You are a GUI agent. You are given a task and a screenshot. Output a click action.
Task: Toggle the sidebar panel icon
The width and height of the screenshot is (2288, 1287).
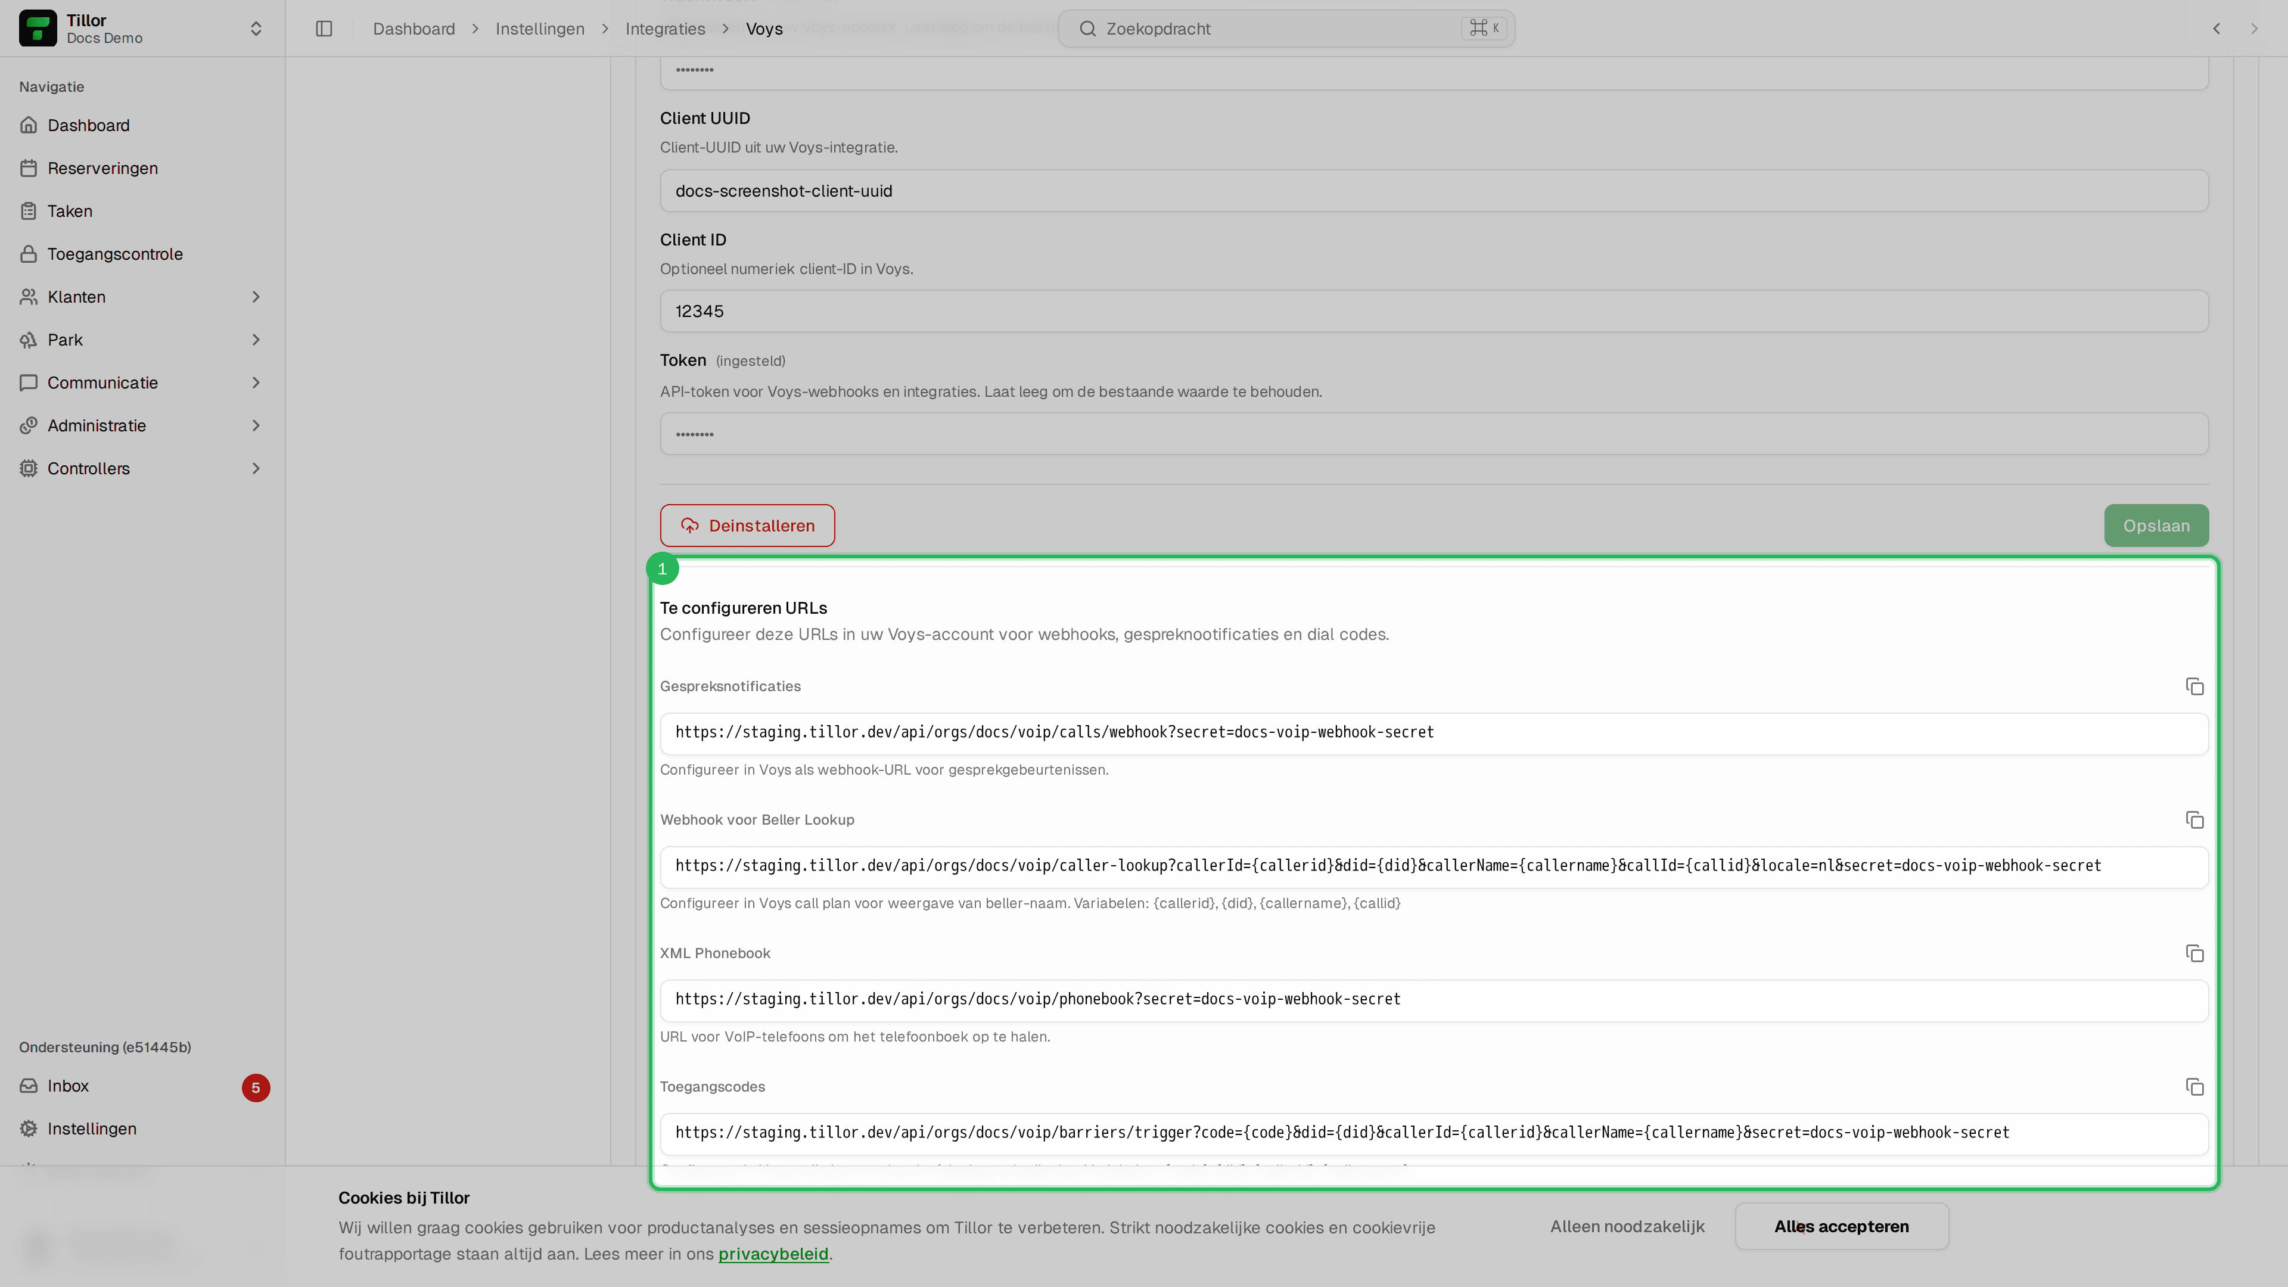[324, 29]
